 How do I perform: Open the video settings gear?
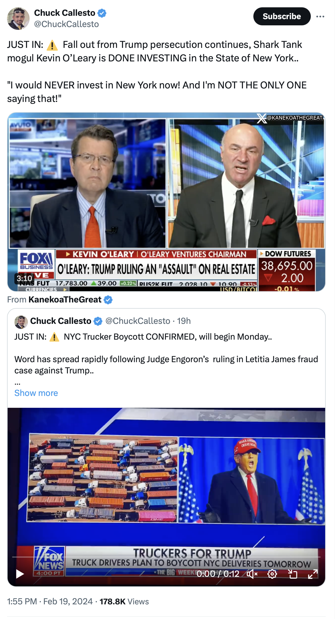pyautogui.click(x=272, y=574)
